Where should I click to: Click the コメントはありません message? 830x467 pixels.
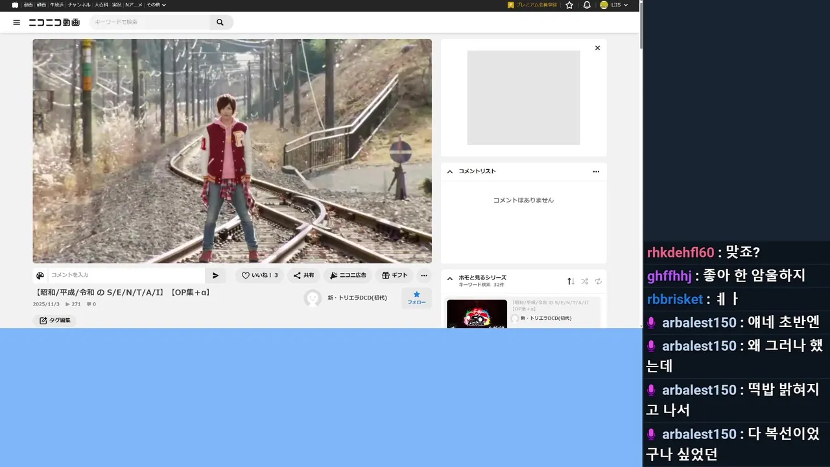pos(523,200)
